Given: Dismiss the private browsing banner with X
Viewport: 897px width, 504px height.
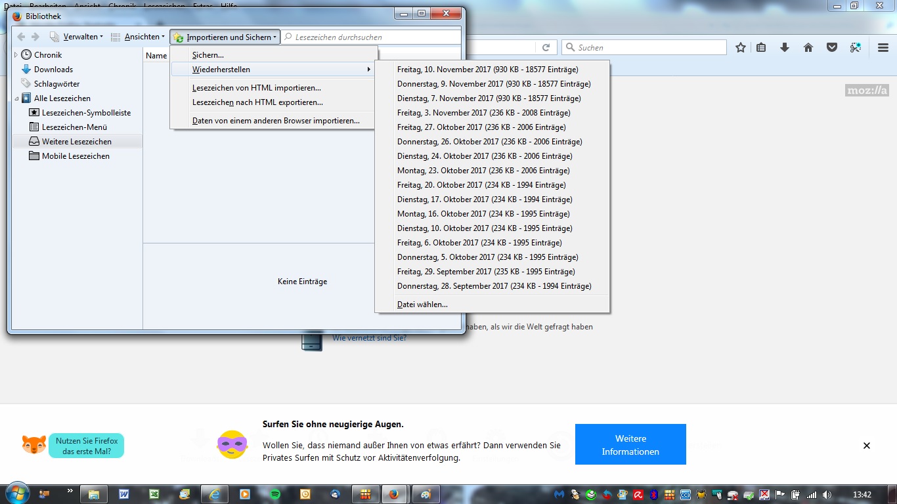Looking at the screenshot, I should [867, 446].
